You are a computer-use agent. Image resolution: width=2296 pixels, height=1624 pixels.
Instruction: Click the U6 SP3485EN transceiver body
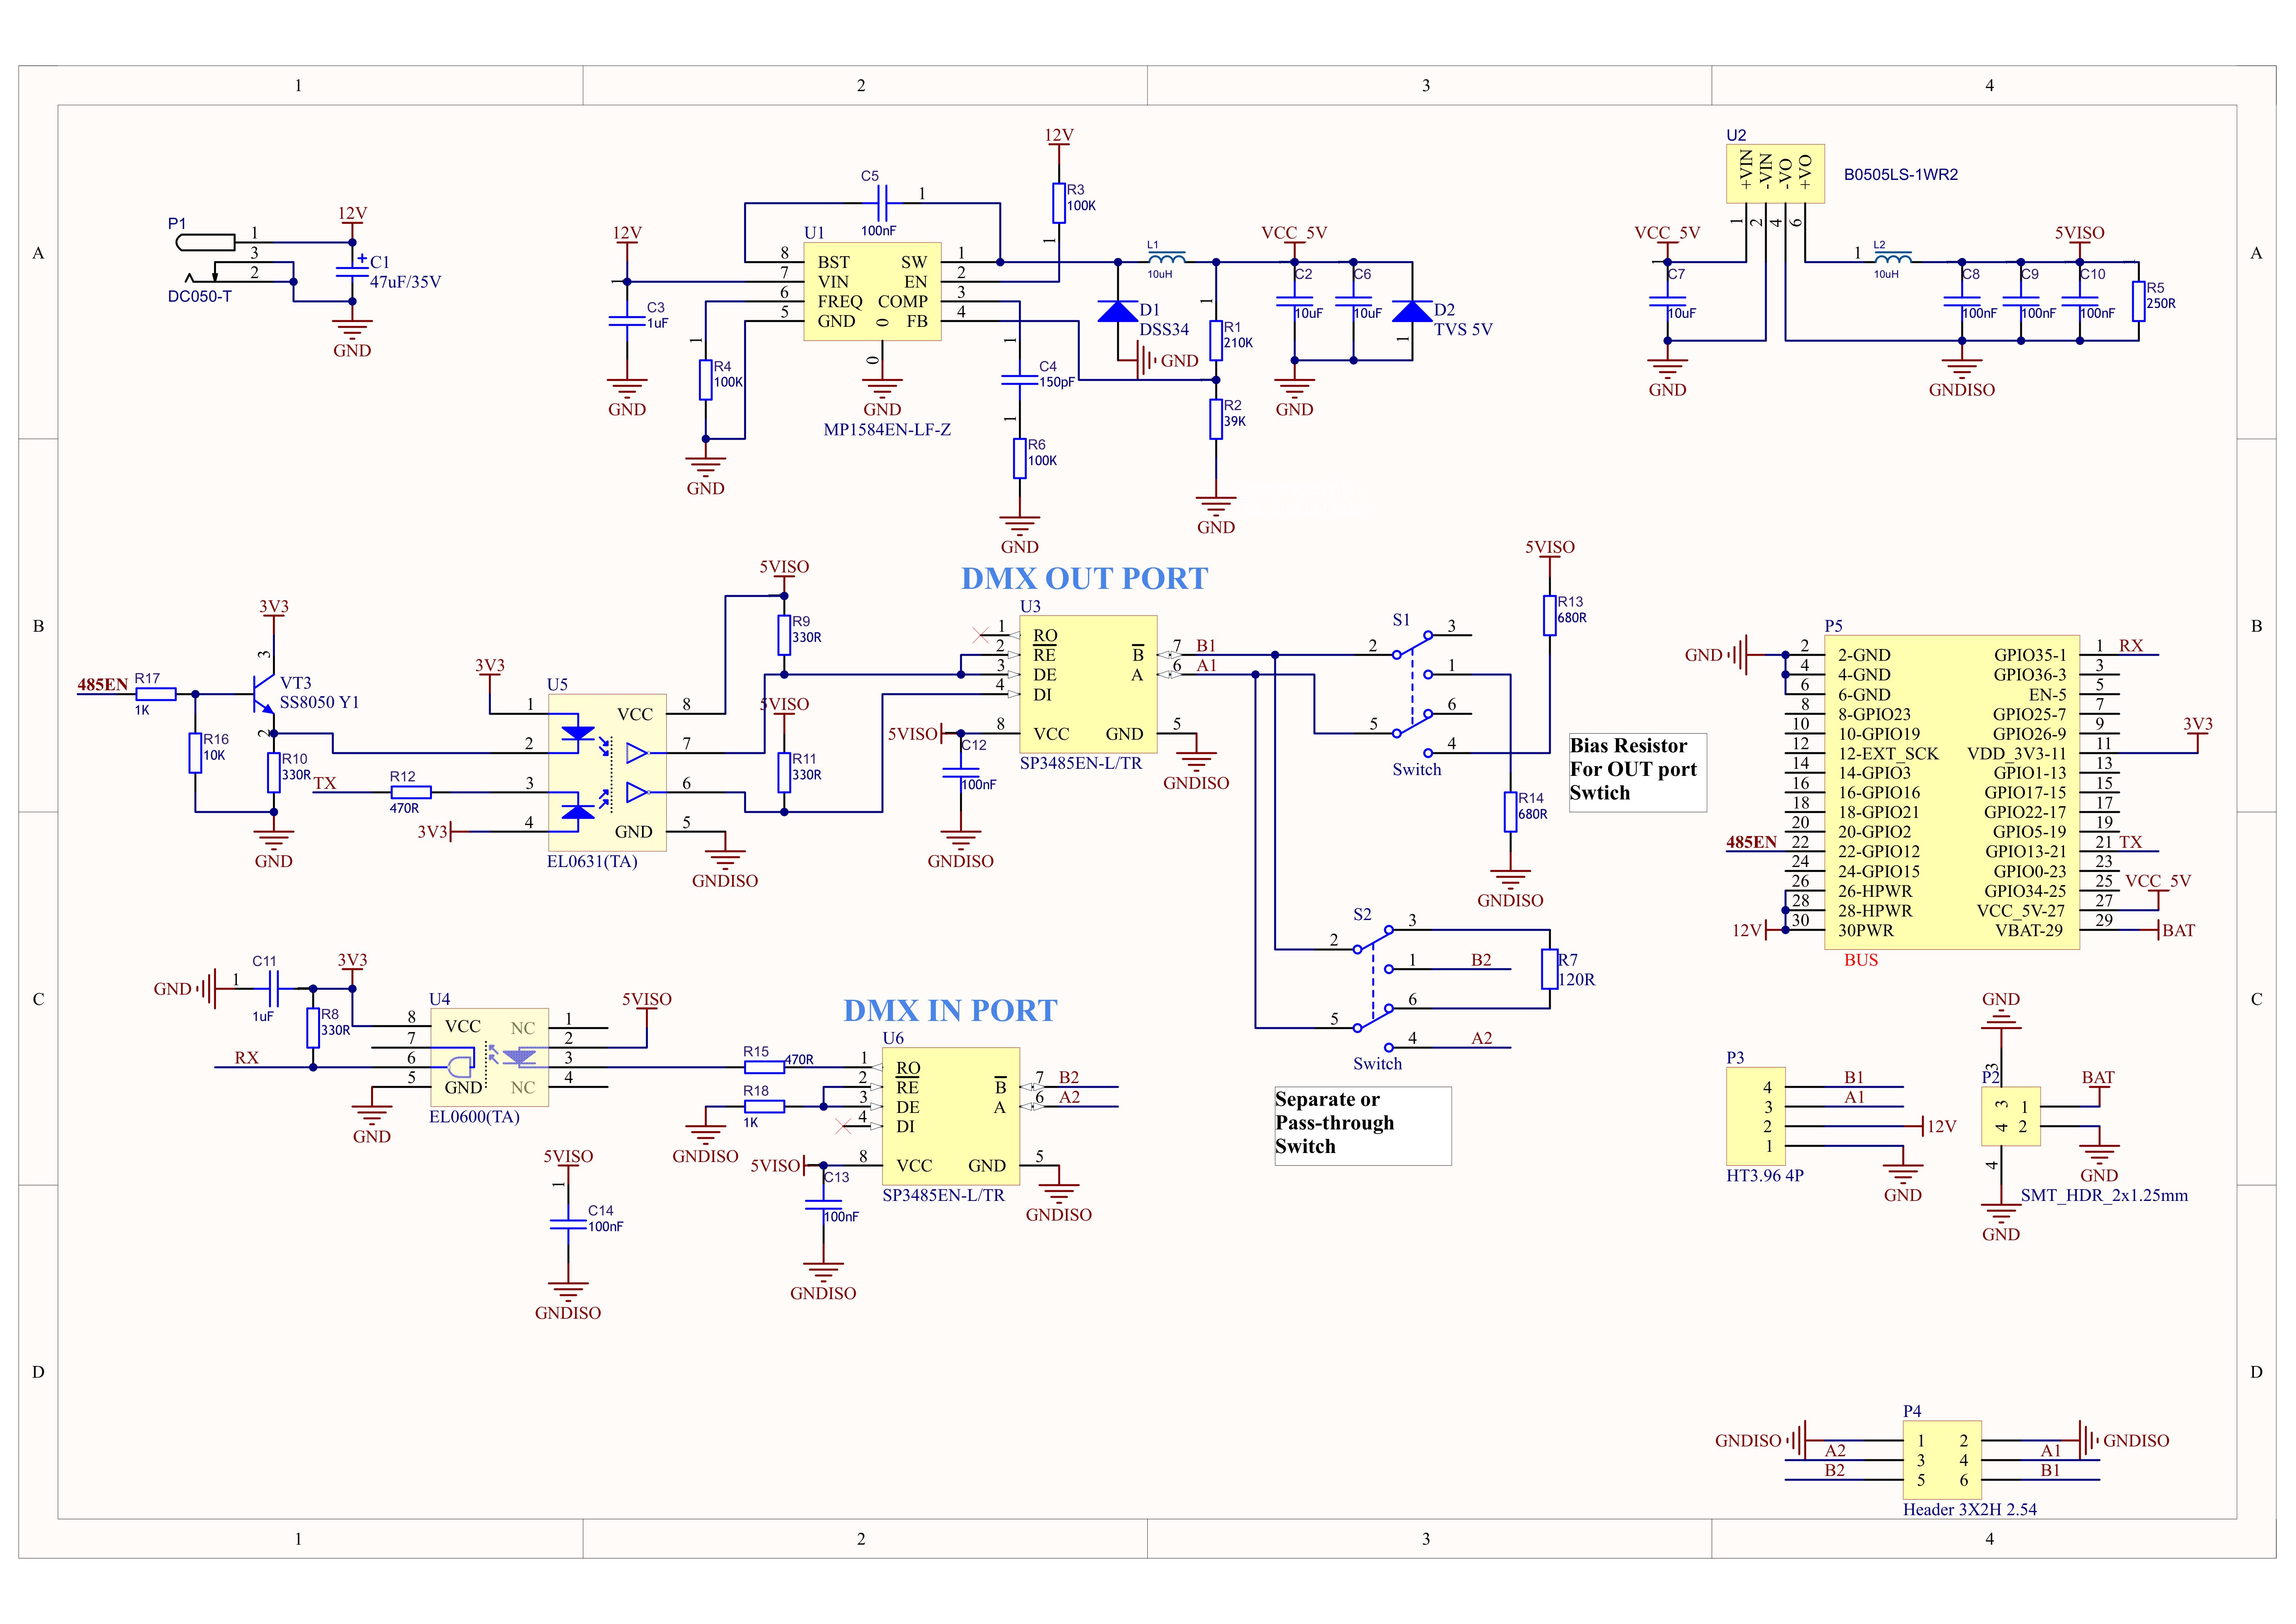click(951, 1117)
